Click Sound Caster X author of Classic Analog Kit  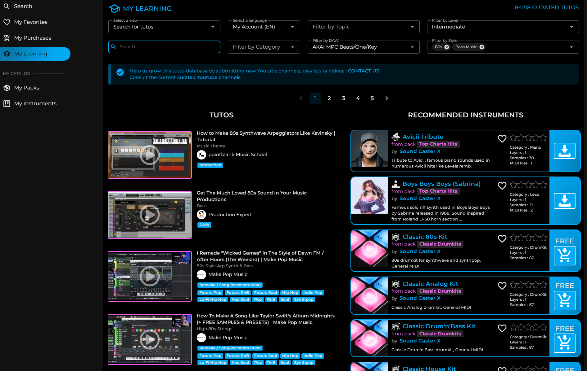(420, 298)
